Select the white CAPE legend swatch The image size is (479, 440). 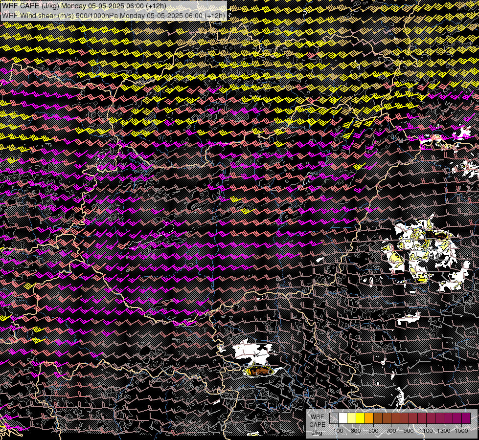(x=343, y=418)
